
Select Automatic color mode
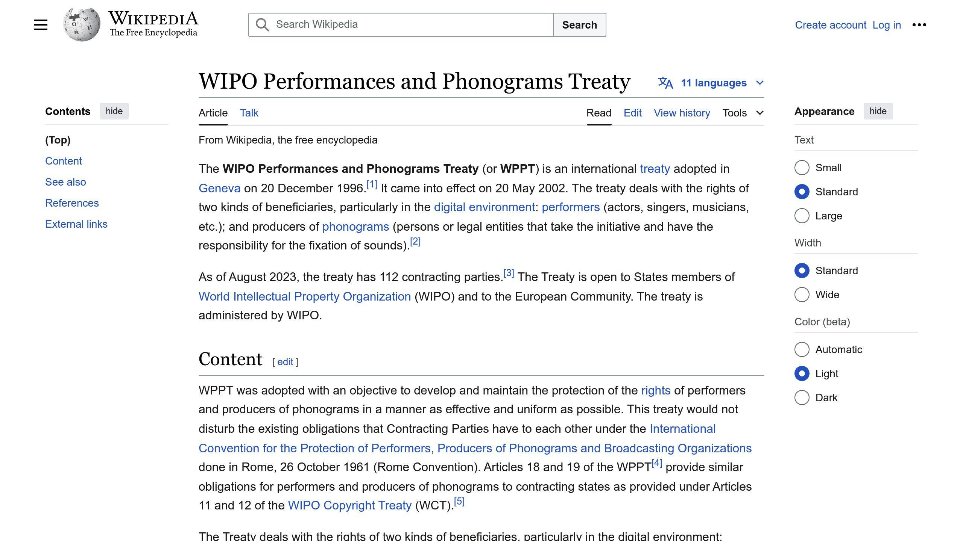click(802, 349)
